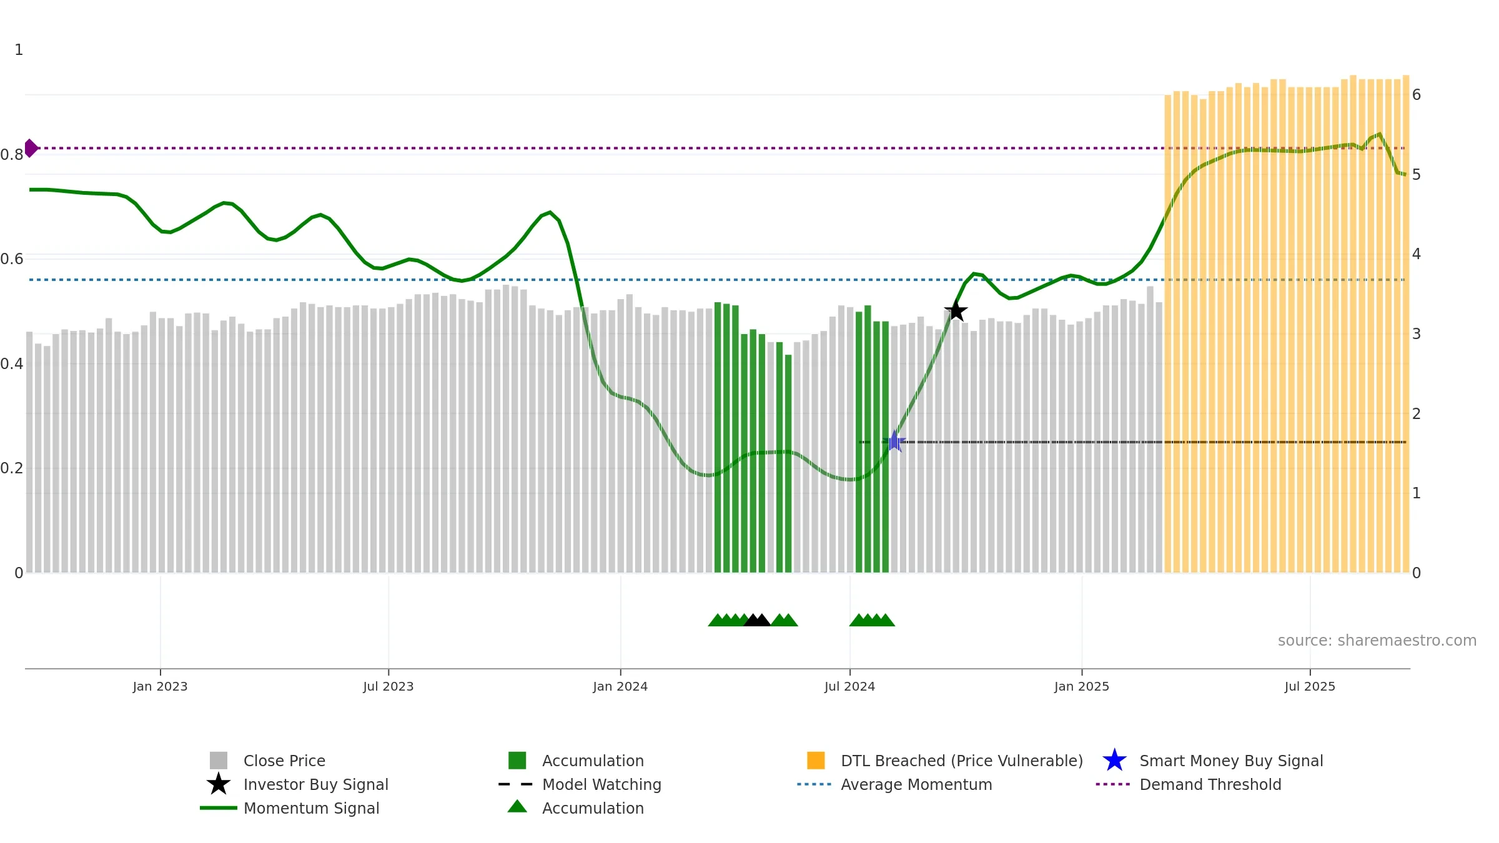Click the black Investor Buy Signal star on chart
Screen dimensions: 1499x843
[x=956, y=310]
